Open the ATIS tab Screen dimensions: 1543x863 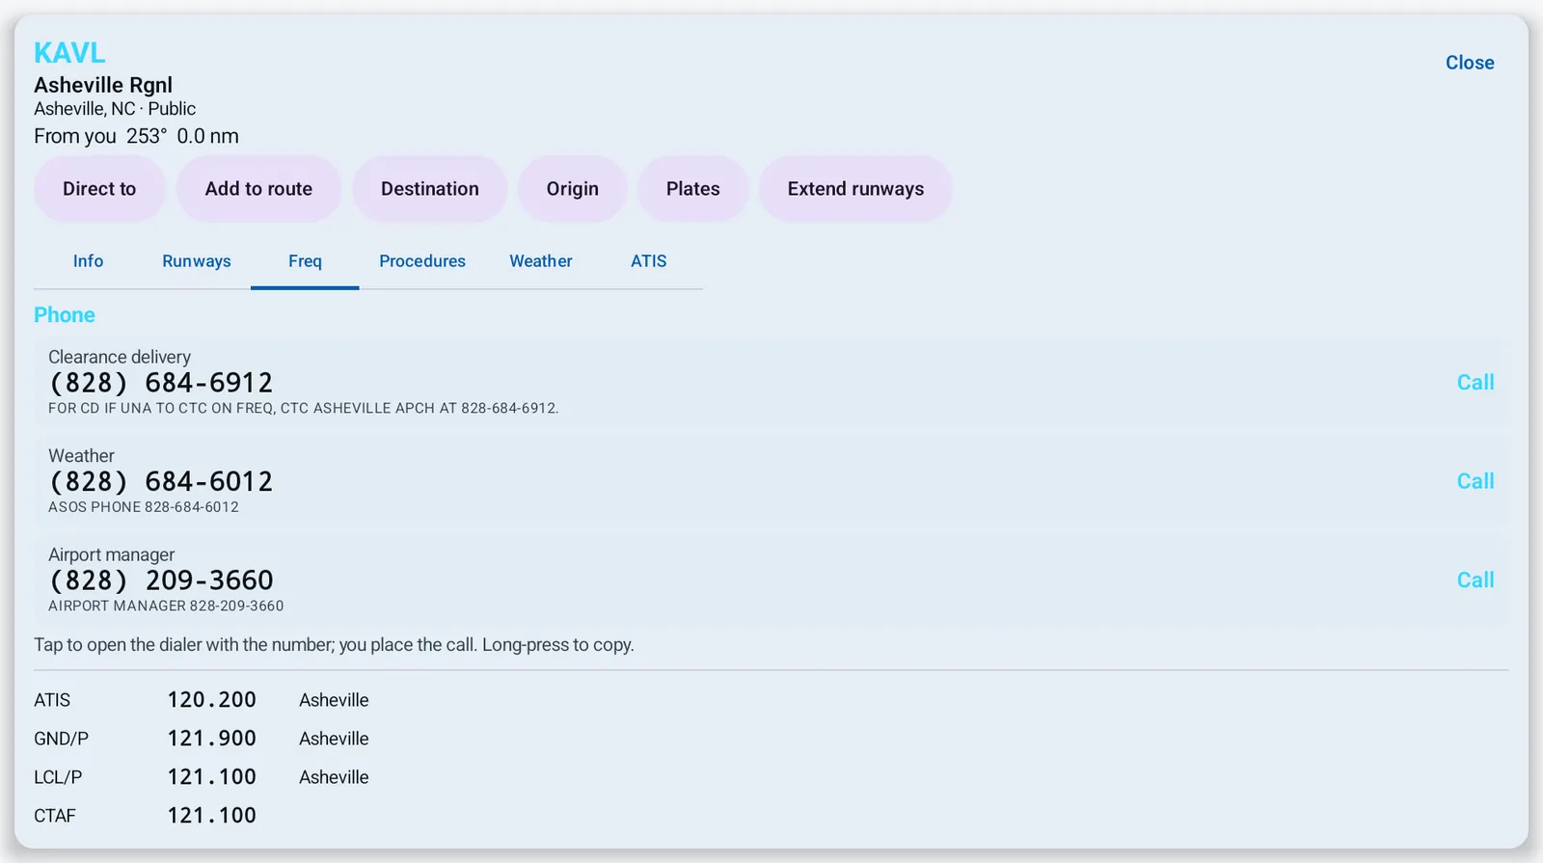click(x=649, y=261)
